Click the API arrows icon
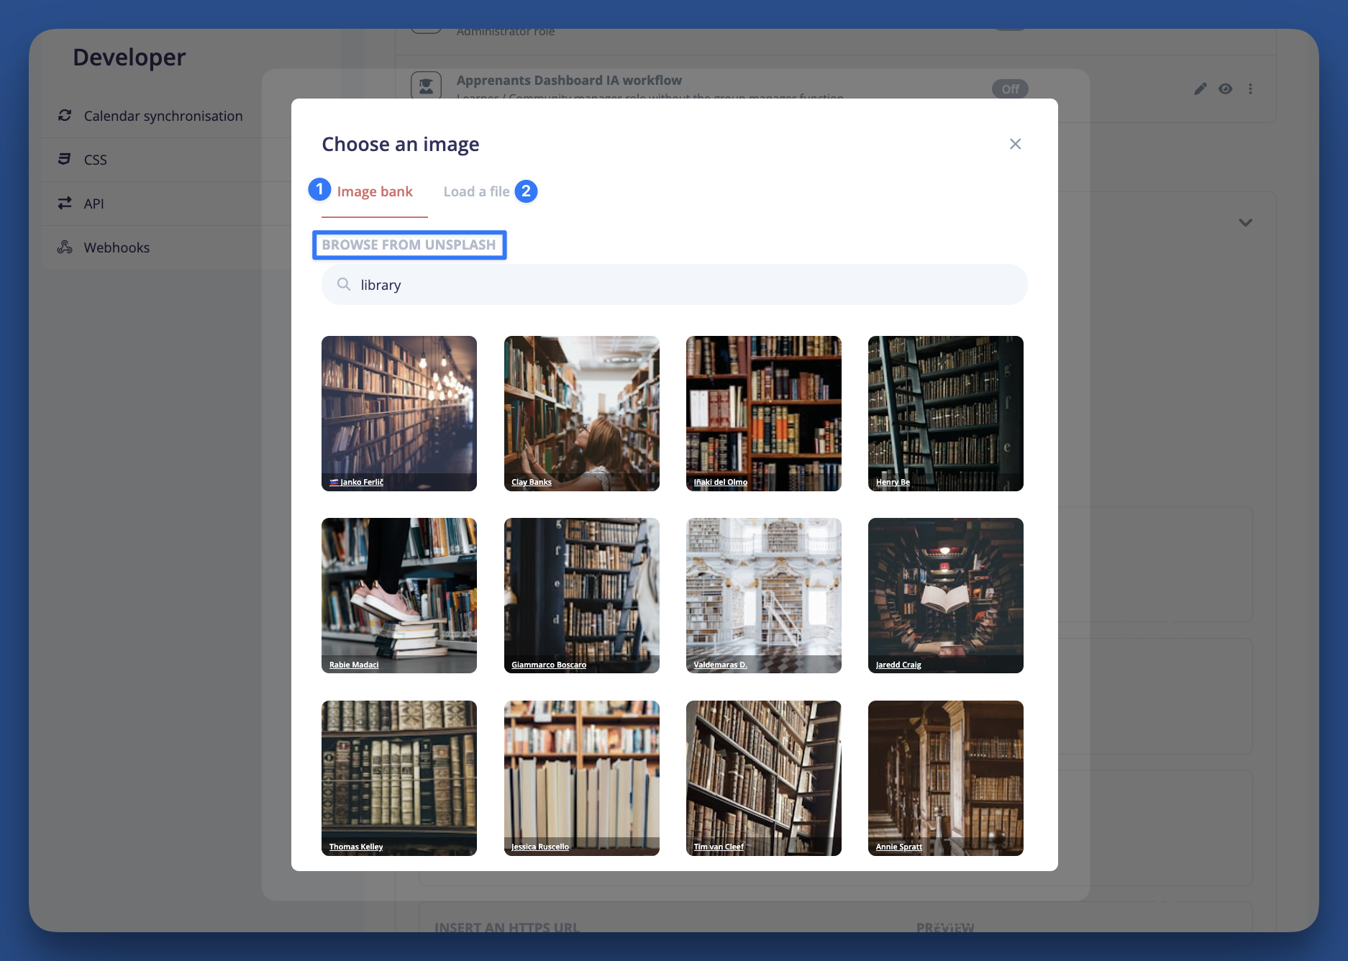1348x961 pixels. (65, 203)
